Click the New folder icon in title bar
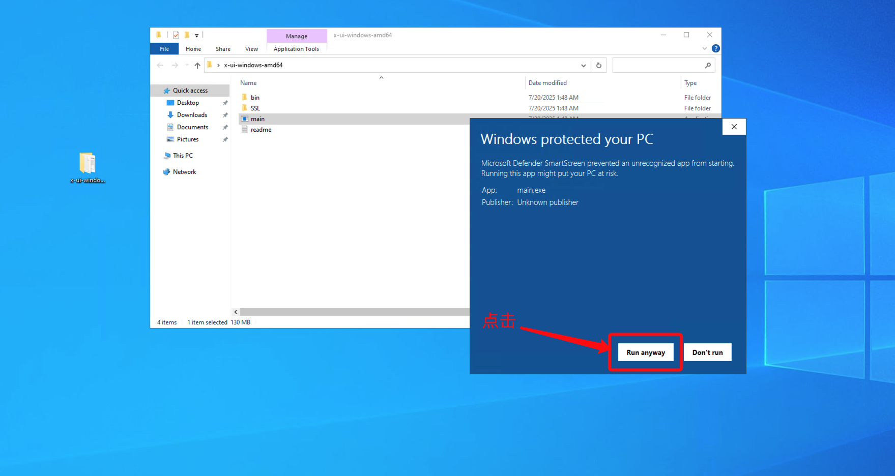Image resolution: width=895 pixels, height=476 pixels. click(187, 35)
